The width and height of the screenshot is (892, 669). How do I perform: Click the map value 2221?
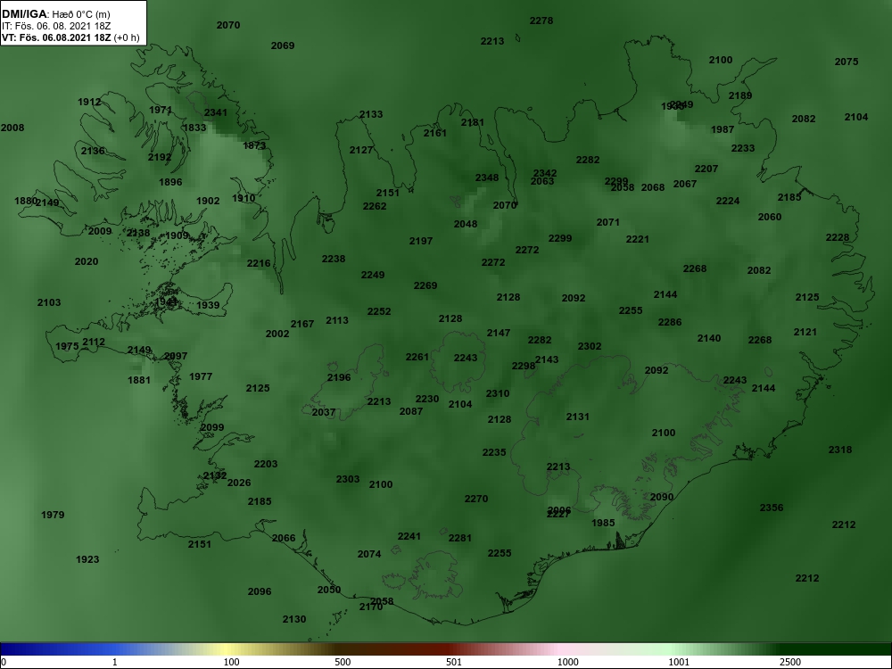tap(637, 239)
